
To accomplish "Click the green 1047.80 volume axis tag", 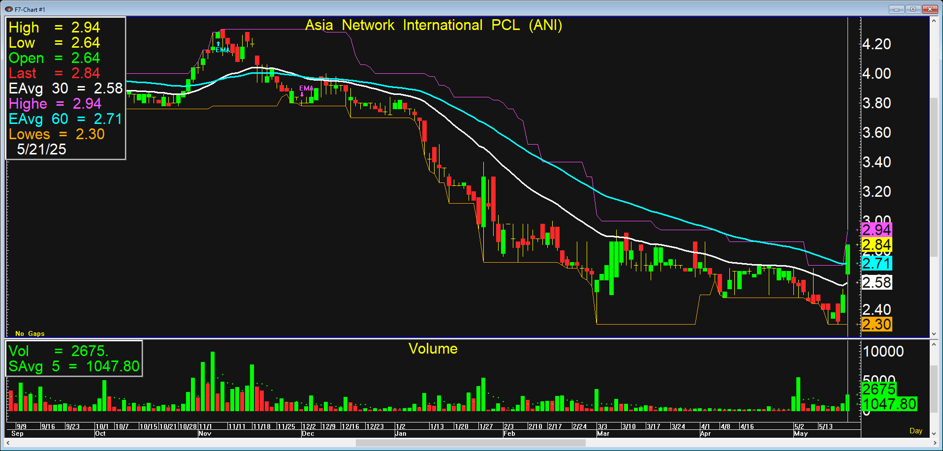I will tap(889, 404).
